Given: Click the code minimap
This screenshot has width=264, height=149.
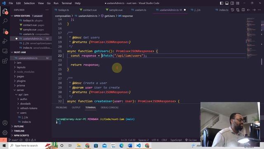Looking at the screenshot, I should [x=252, y=38].
